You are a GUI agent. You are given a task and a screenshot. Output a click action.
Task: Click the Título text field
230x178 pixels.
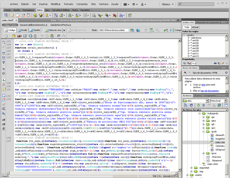coord(114,30)
